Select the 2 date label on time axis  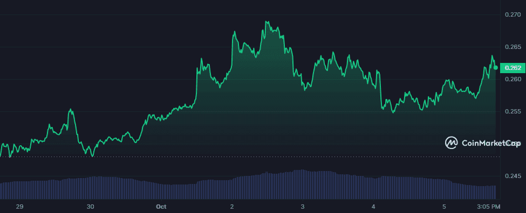232,207
